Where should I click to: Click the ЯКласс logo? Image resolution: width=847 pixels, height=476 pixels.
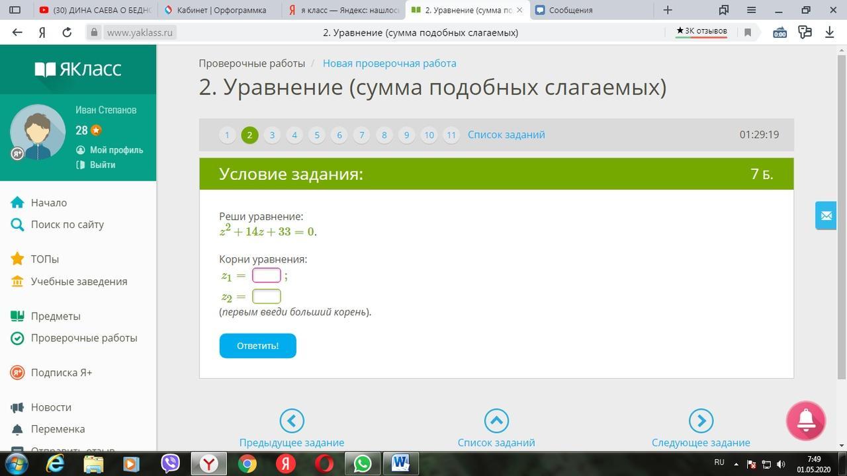click(78, 69)
